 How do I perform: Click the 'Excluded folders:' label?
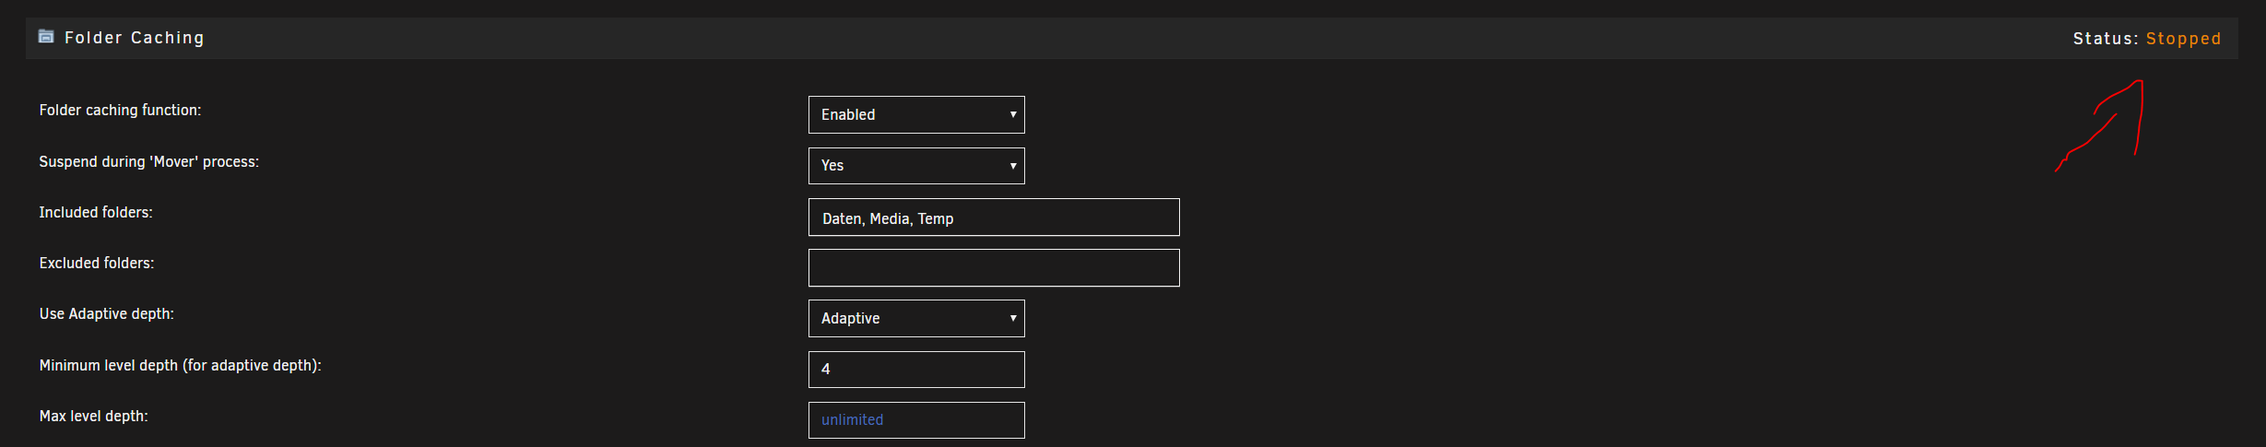pyautogui.click(x=97, y=264)
